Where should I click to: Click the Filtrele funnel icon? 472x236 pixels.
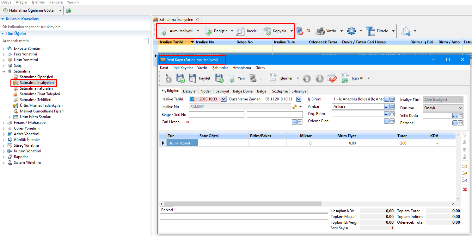click(371, 31)
